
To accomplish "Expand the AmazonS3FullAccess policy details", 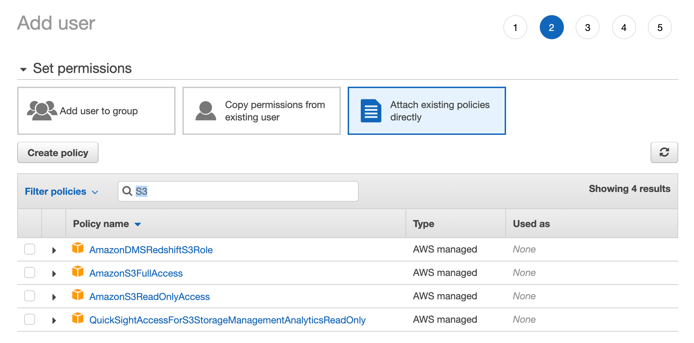I will (54, 272).
